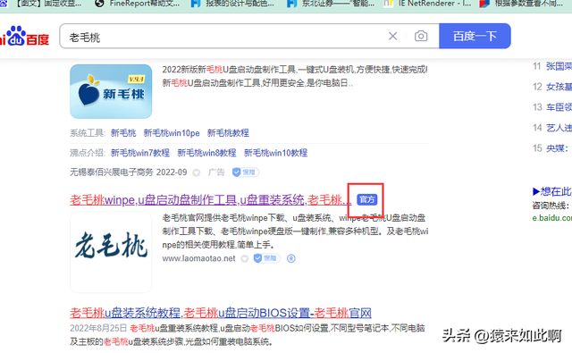The image size is (572, 353).
Task: Open the www.laomaotao.net URL link
Action: coord(198,258)
